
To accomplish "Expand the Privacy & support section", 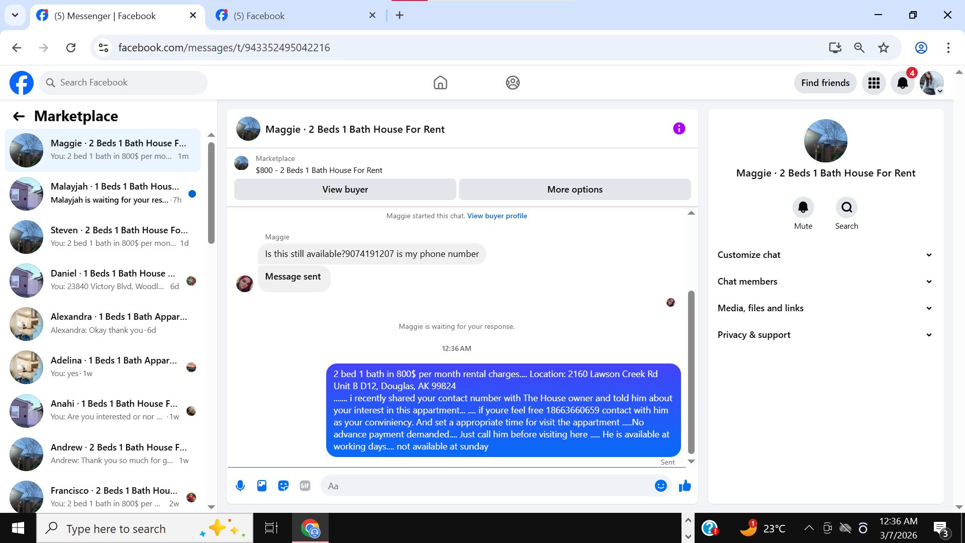I will 825,335.
